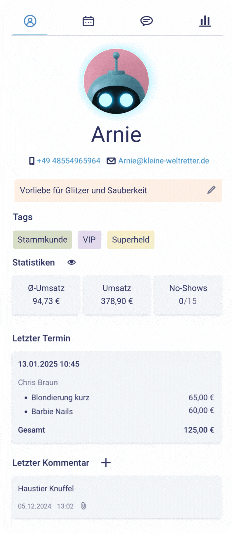Toggle statistics visibility with the eye icon
232x534 pixels.
tap(72, 262)
